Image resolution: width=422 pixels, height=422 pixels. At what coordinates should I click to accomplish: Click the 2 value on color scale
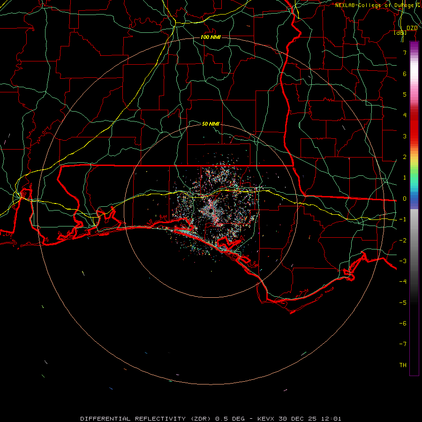(405, 157)
